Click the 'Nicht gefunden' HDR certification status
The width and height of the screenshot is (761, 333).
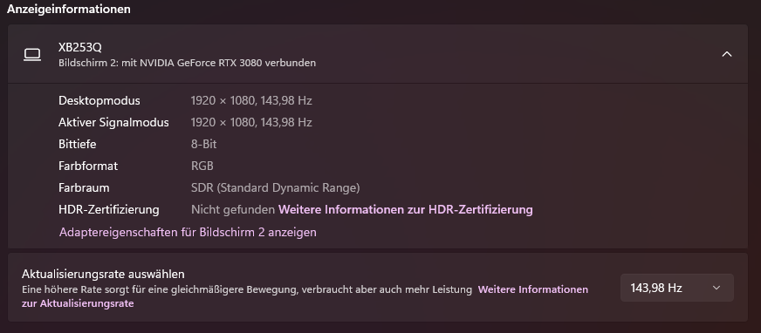[233, 210]
